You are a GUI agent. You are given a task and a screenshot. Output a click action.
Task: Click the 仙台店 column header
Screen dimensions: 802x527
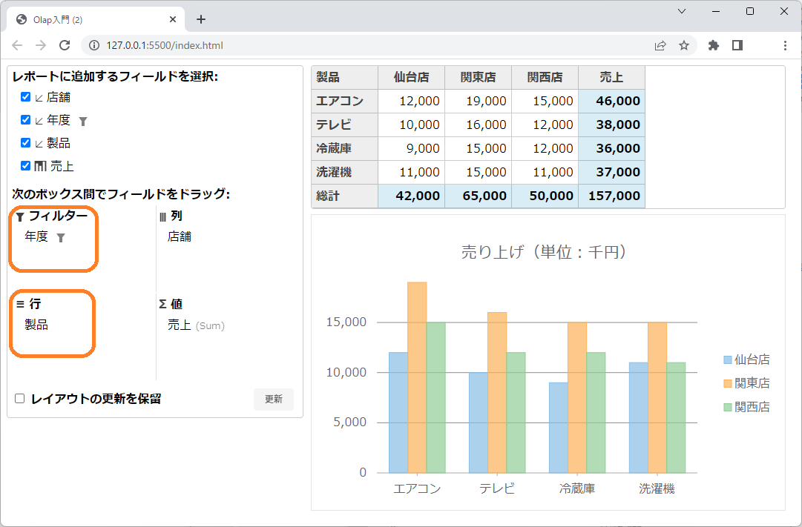411,77
